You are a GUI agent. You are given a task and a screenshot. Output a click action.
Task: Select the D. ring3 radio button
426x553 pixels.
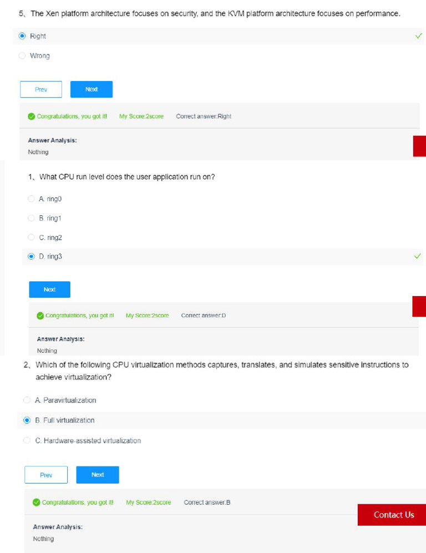coord(31,257)
